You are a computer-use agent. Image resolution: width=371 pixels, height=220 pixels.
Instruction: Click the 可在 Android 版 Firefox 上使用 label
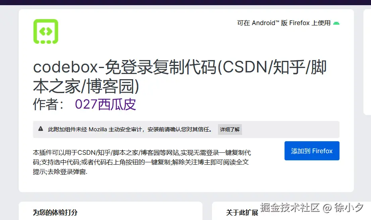[x=284, y=23]
